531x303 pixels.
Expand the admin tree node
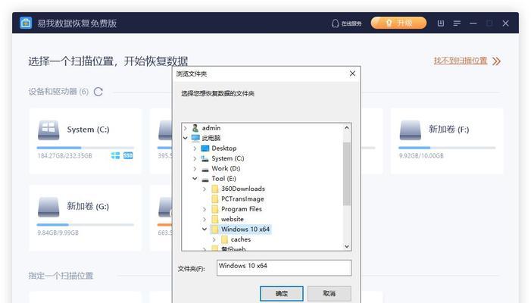tap(186, 128)
